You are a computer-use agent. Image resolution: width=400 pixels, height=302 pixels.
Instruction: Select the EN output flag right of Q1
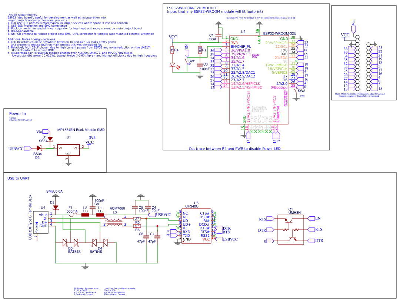[311, 219]
